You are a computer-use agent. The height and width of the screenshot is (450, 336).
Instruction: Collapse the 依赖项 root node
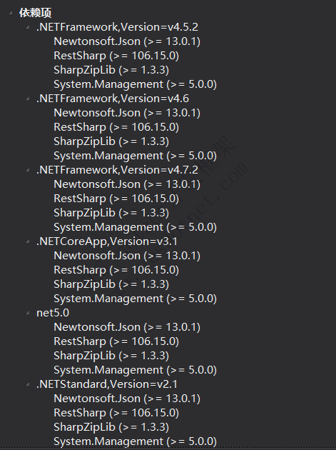click(11, 12)
